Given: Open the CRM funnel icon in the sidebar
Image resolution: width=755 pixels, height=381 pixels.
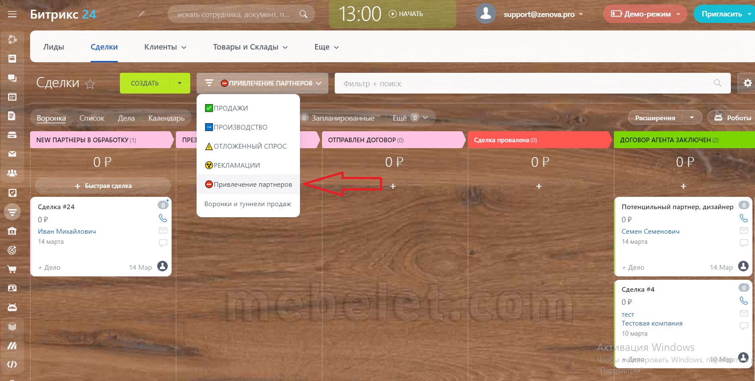Looking at the screenshot, I should [x=12, y=212].
